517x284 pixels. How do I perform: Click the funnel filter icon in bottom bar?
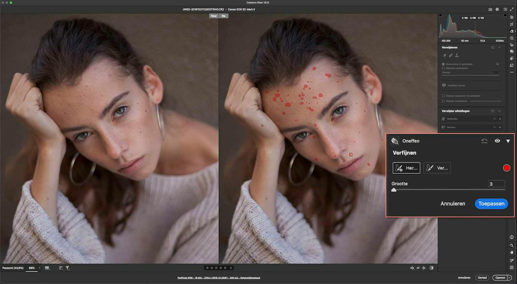point(68,268)
